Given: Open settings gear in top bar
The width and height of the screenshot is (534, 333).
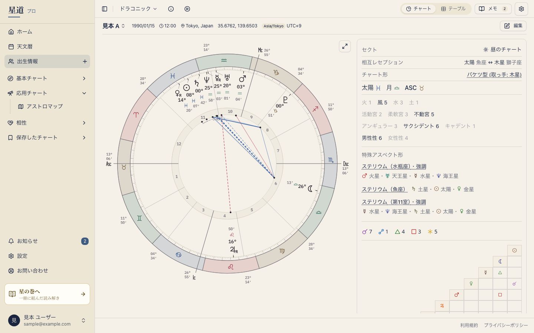Looking at the screenshot, I should click(521, 9).
